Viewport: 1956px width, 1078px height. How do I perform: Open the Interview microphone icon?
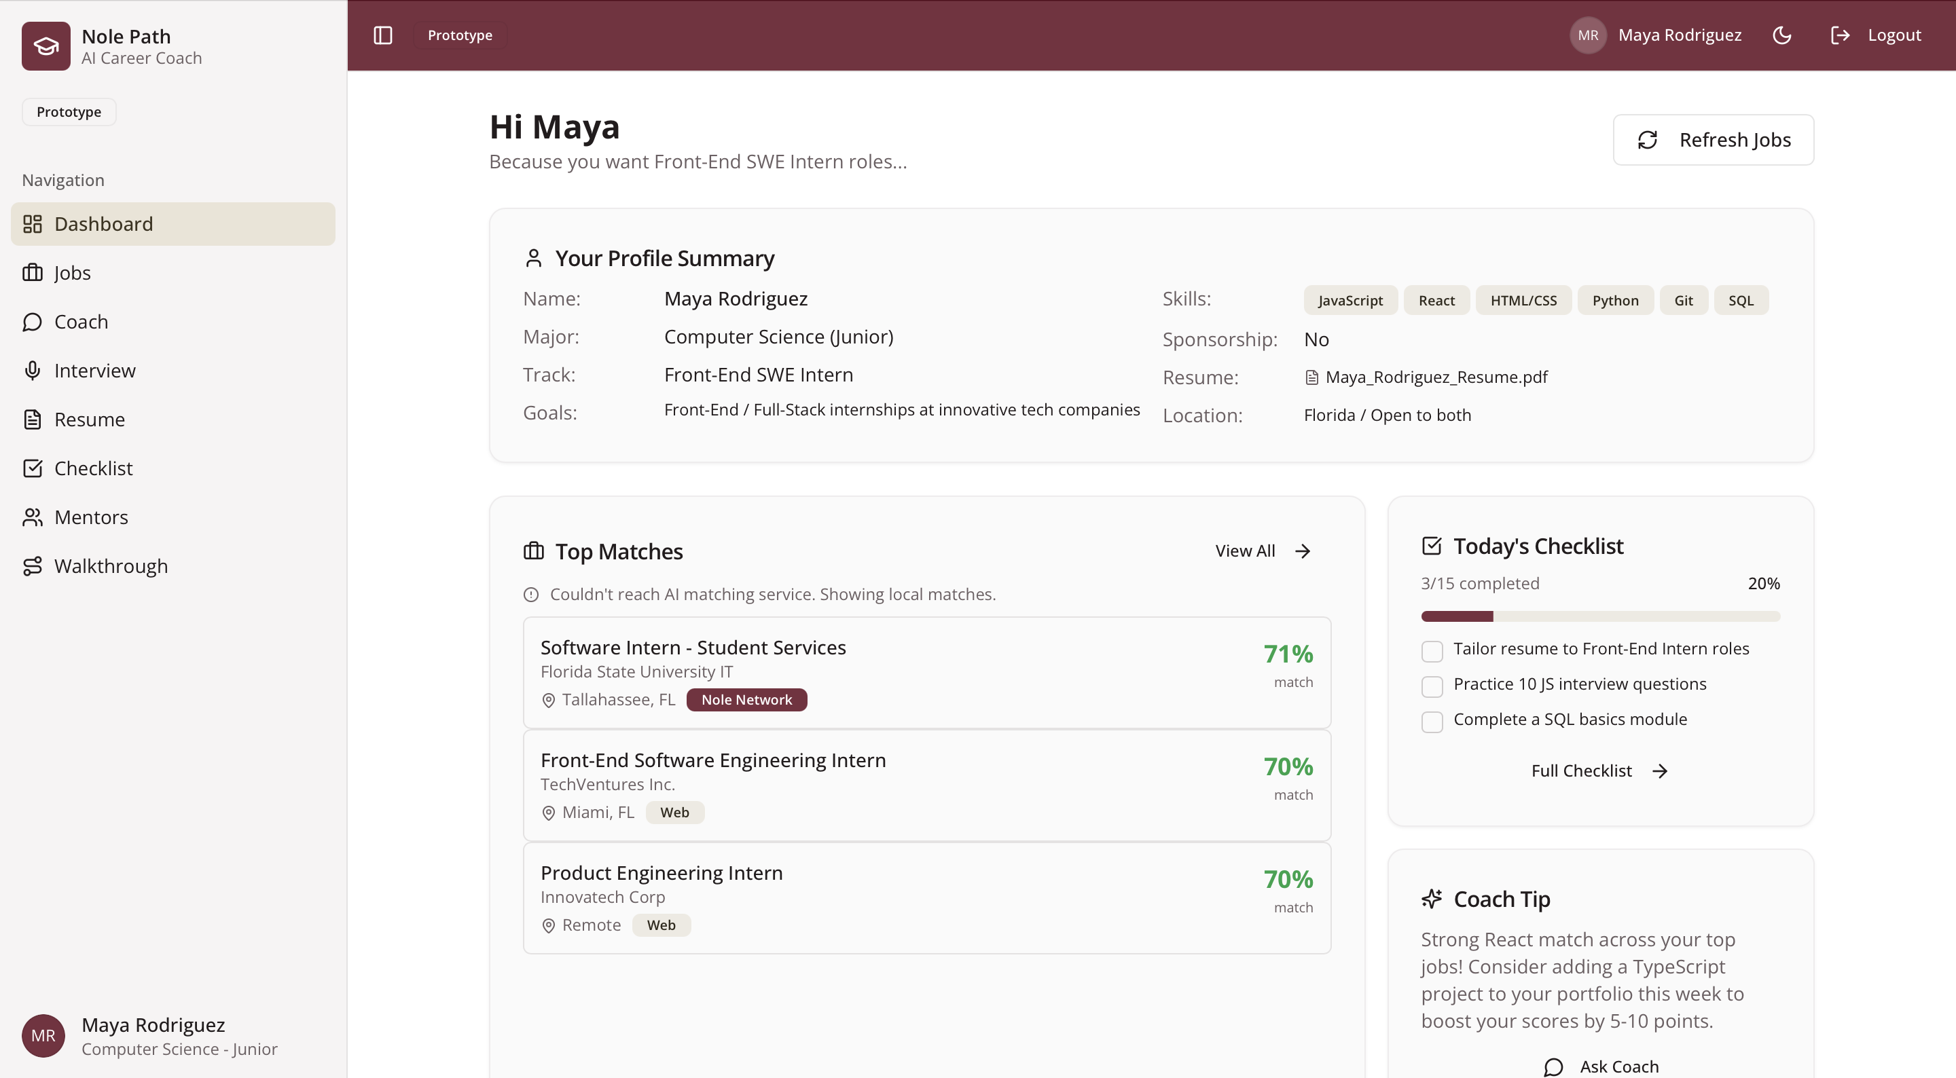pyautogui.click(x=32, y=371)
